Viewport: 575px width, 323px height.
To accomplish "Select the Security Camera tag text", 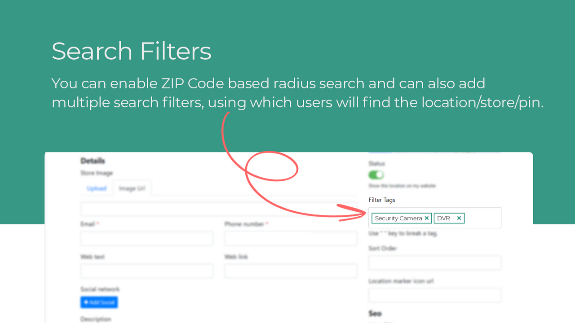I will pyautogui.click(x=398, y=218).
